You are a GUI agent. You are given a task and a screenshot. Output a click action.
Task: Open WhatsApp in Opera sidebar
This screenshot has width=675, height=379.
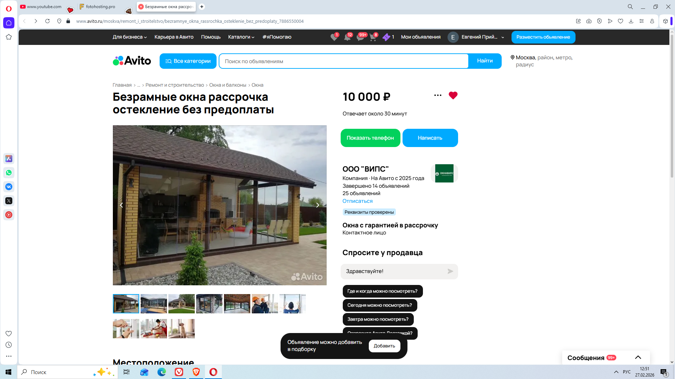tap(9, 173)
